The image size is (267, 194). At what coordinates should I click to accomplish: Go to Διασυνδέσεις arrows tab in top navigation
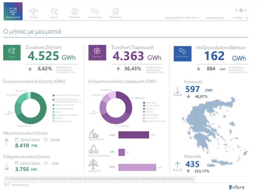95,13
